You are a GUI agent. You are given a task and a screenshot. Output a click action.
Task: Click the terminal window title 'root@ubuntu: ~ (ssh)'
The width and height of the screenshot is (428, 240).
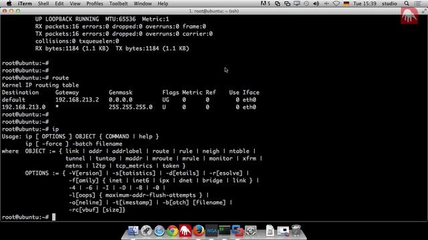coord(214,11)
